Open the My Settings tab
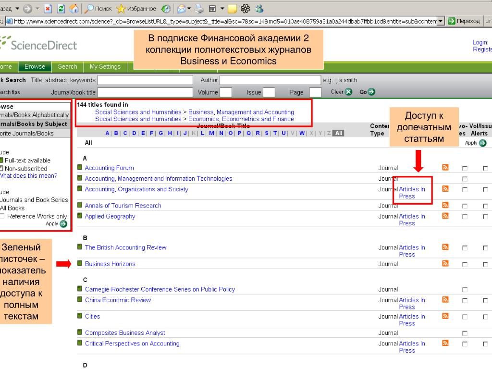Screen dimensions: 492x369 pyautogui.click(x=105, y=66)
